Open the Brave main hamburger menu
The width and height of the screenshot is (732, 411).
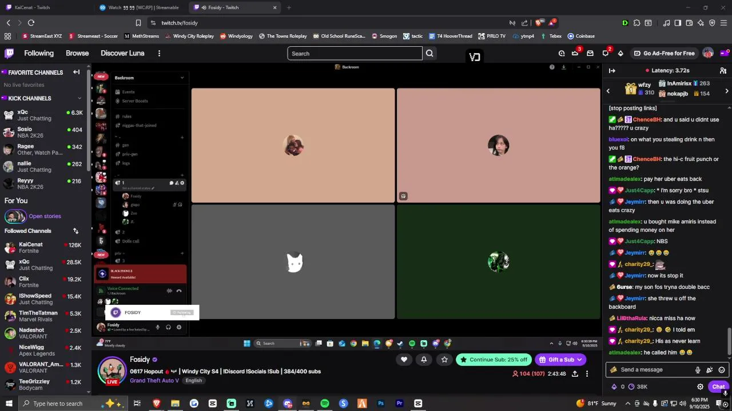(x=723, y=23)
